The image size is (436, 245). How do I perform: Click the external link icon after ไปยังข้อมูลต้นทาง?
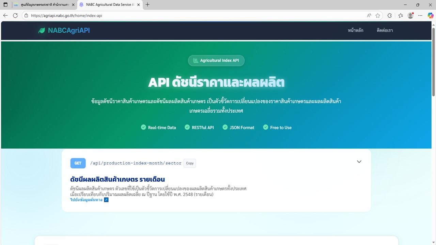pyautogui.click(x=106, y=200)
